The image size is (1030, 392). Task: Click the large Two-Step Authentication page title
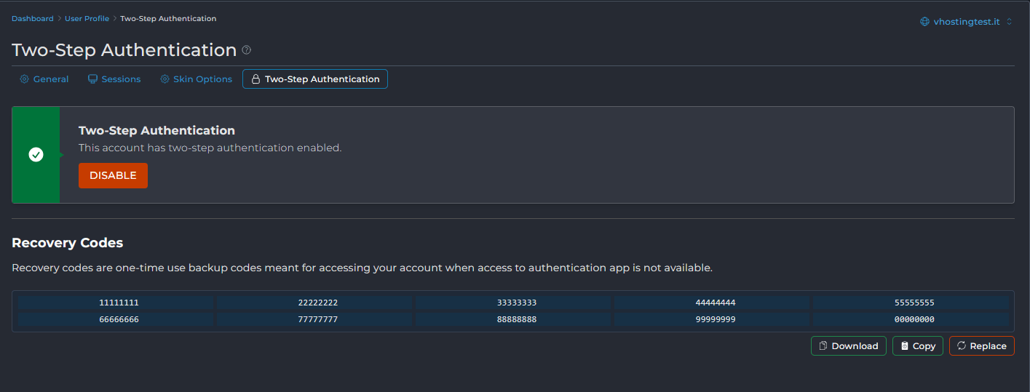(x=124, y=50)
